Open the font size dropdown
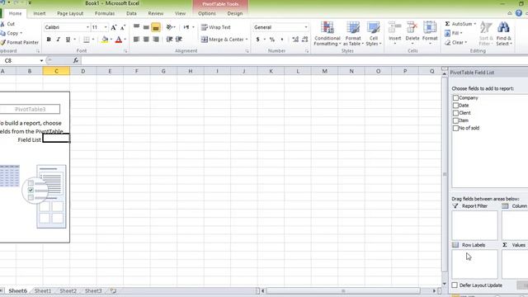 (x=106, y=27)
